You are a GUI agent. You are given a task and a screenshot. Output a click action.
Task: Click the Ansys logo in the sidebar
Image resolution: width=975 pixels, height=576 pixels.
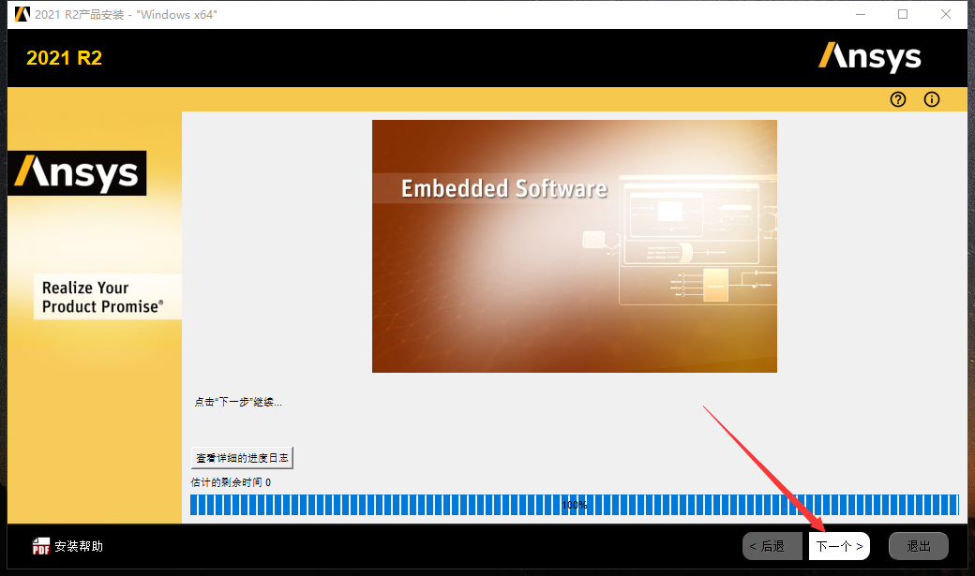point(77,173)
